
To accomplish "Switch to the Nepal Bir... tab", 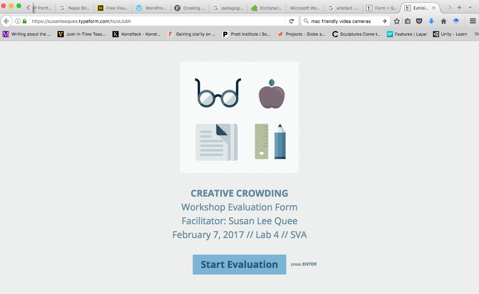I will (74, 8).
